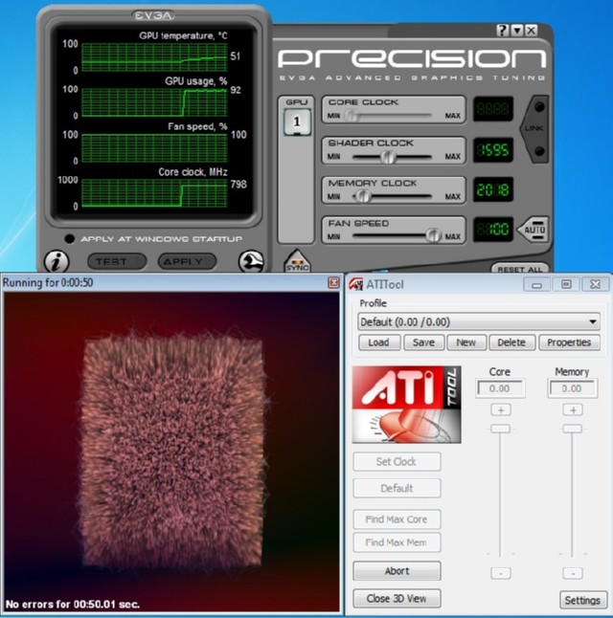Click the Core Clock slider handle

tap(351, 116)
